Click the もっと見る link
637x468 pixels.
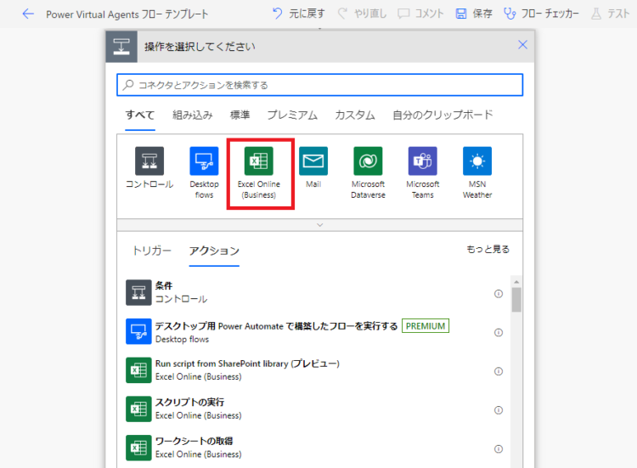[488, 249]
